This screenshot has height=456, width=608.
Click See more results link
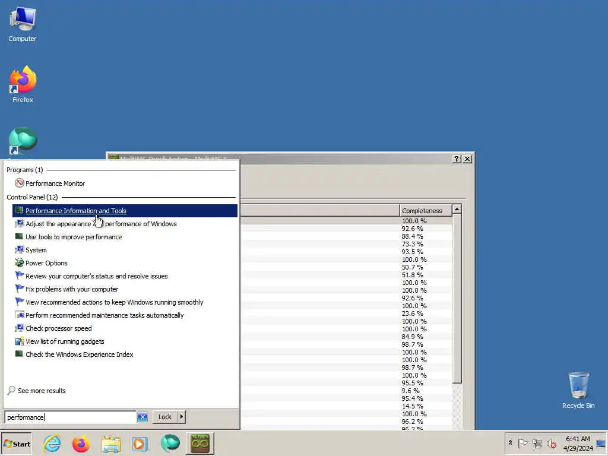pos(42,391)
